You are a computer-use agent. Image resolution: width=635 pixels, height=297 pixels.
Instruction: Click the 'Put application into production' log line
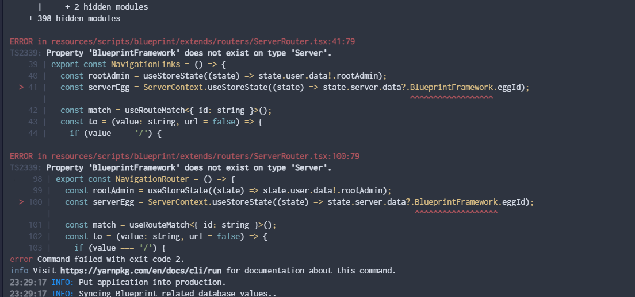click(152, 282)
